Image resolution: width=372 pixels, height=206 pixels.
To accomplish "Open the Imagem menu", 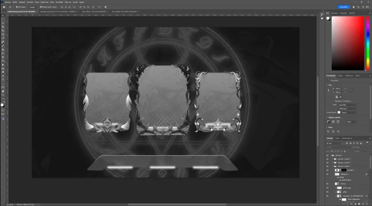I will click(x=22, y=2).
